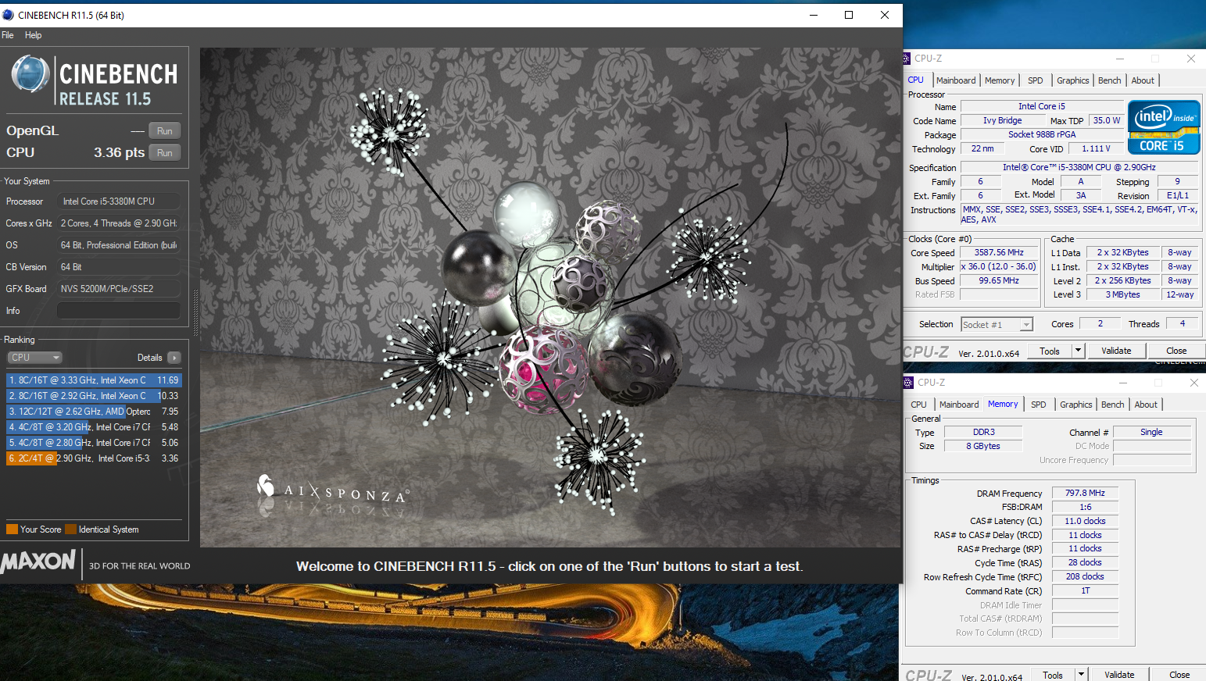1206x681 pixels.
Task: Click the Identical System legend swatch
Action: point(70,529)
